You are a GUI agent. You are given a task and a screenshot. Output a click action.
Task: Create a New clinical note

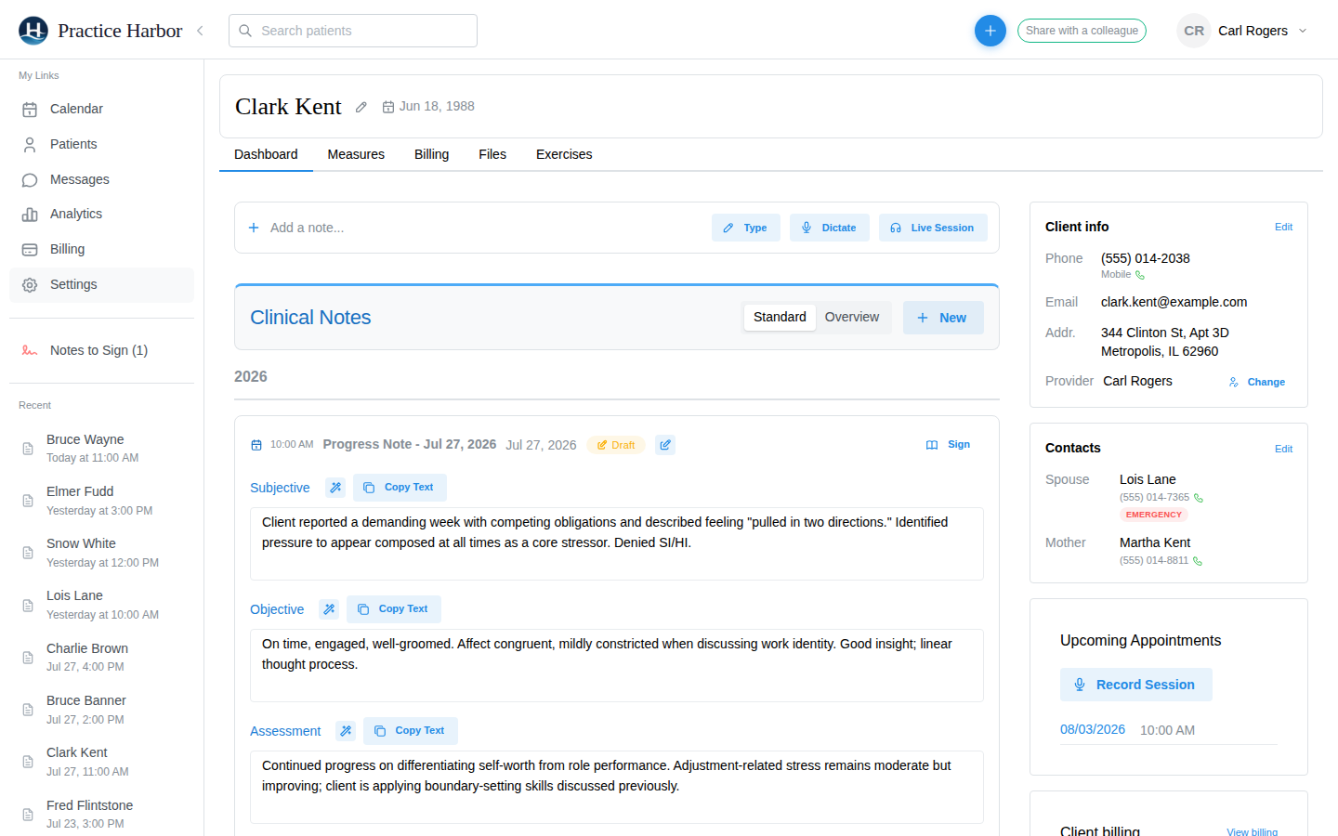point(943,318)
